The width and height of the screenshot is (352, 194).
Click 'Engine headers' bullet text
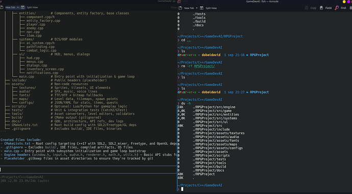[x=17, y=155]
